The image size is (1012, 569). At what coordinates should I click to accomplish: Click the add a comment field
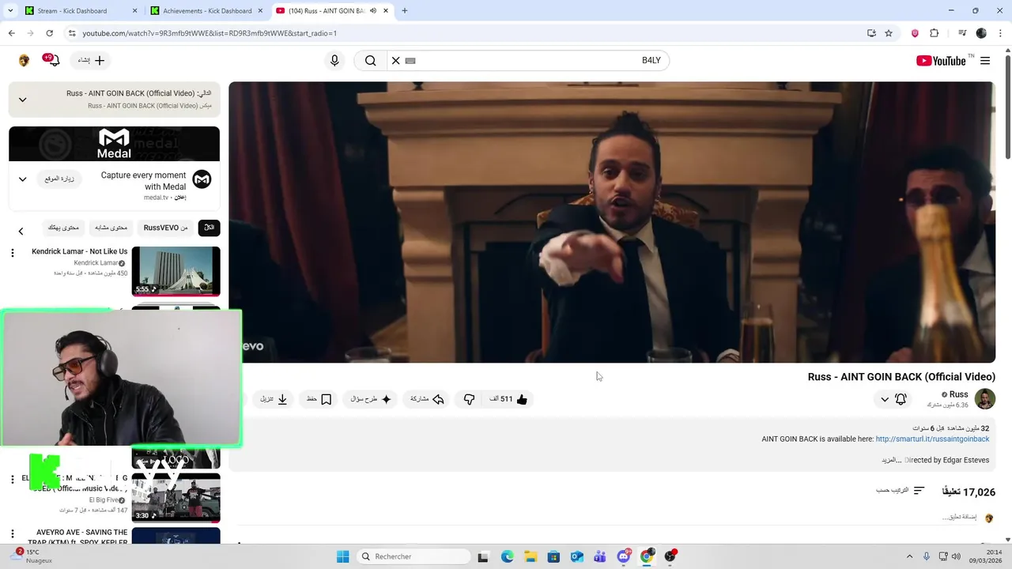(959, 518)
